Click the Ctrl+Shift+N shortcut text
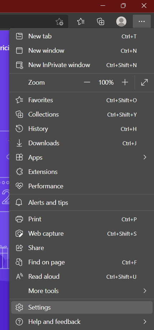The height and width of the screenshot is (330, 154). (122, 65)
